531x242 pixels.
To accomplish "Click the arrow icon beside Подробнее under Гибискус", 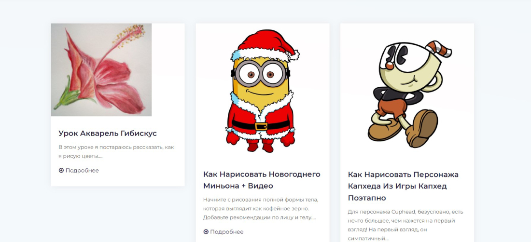I will pyautogui.click(x=61, y=170).
